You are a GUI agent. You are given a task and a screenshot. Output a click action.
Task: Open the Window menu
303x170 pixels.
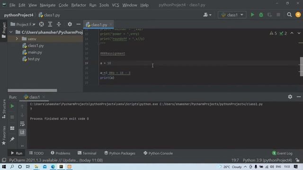click(129, 5)
